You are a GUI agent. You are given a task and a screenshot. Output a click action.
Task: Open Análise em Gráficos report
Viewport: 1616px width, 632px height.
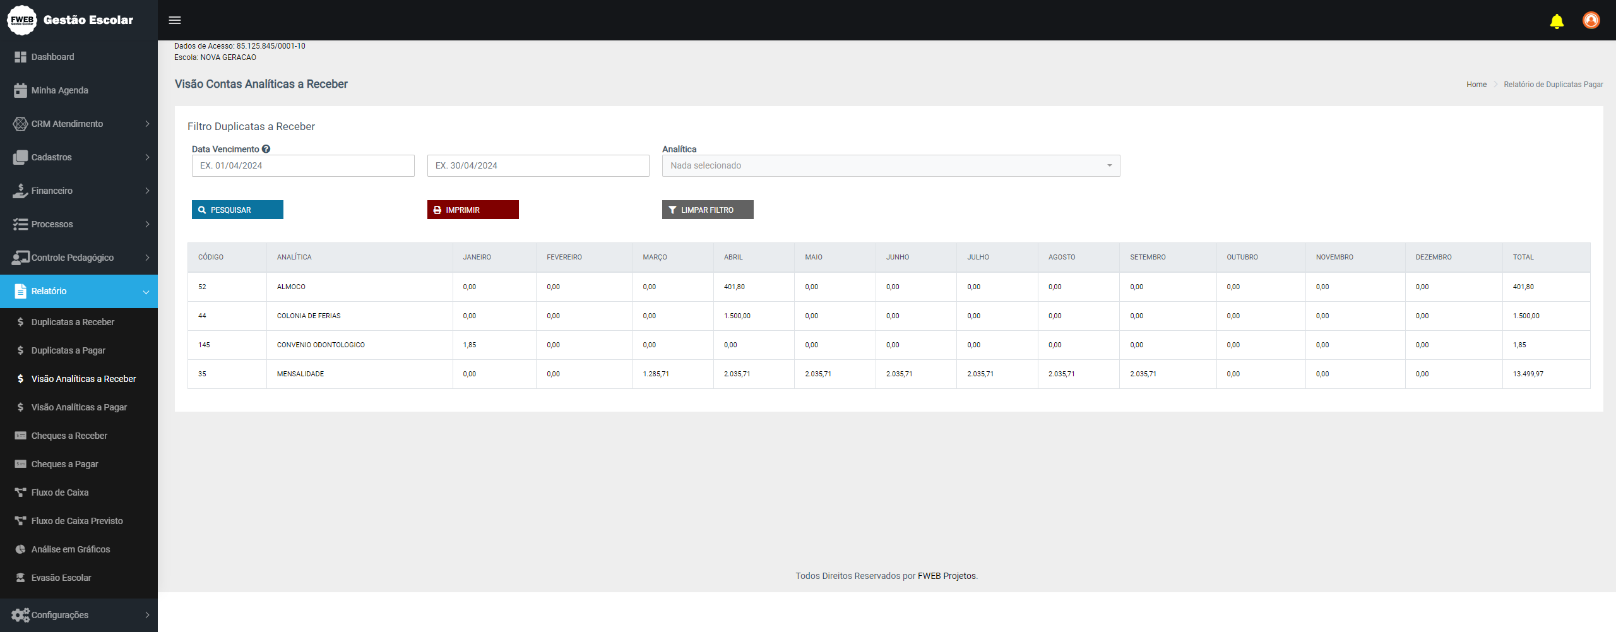click(x=70, y=549)
